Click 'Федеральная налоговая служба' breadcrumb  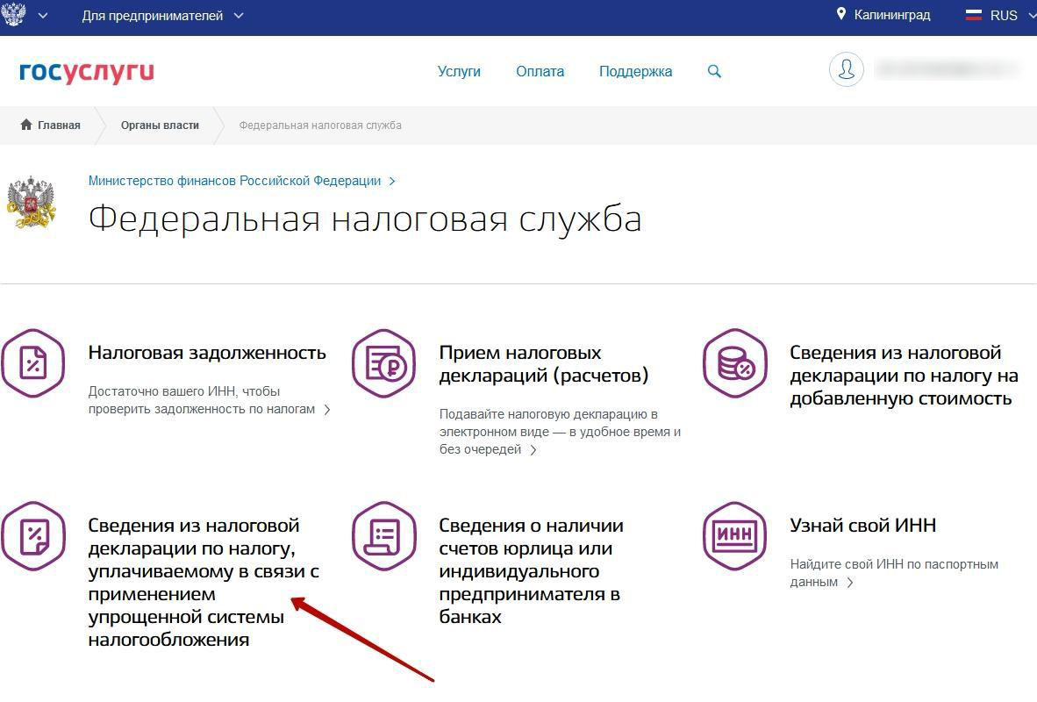point(320,125)
